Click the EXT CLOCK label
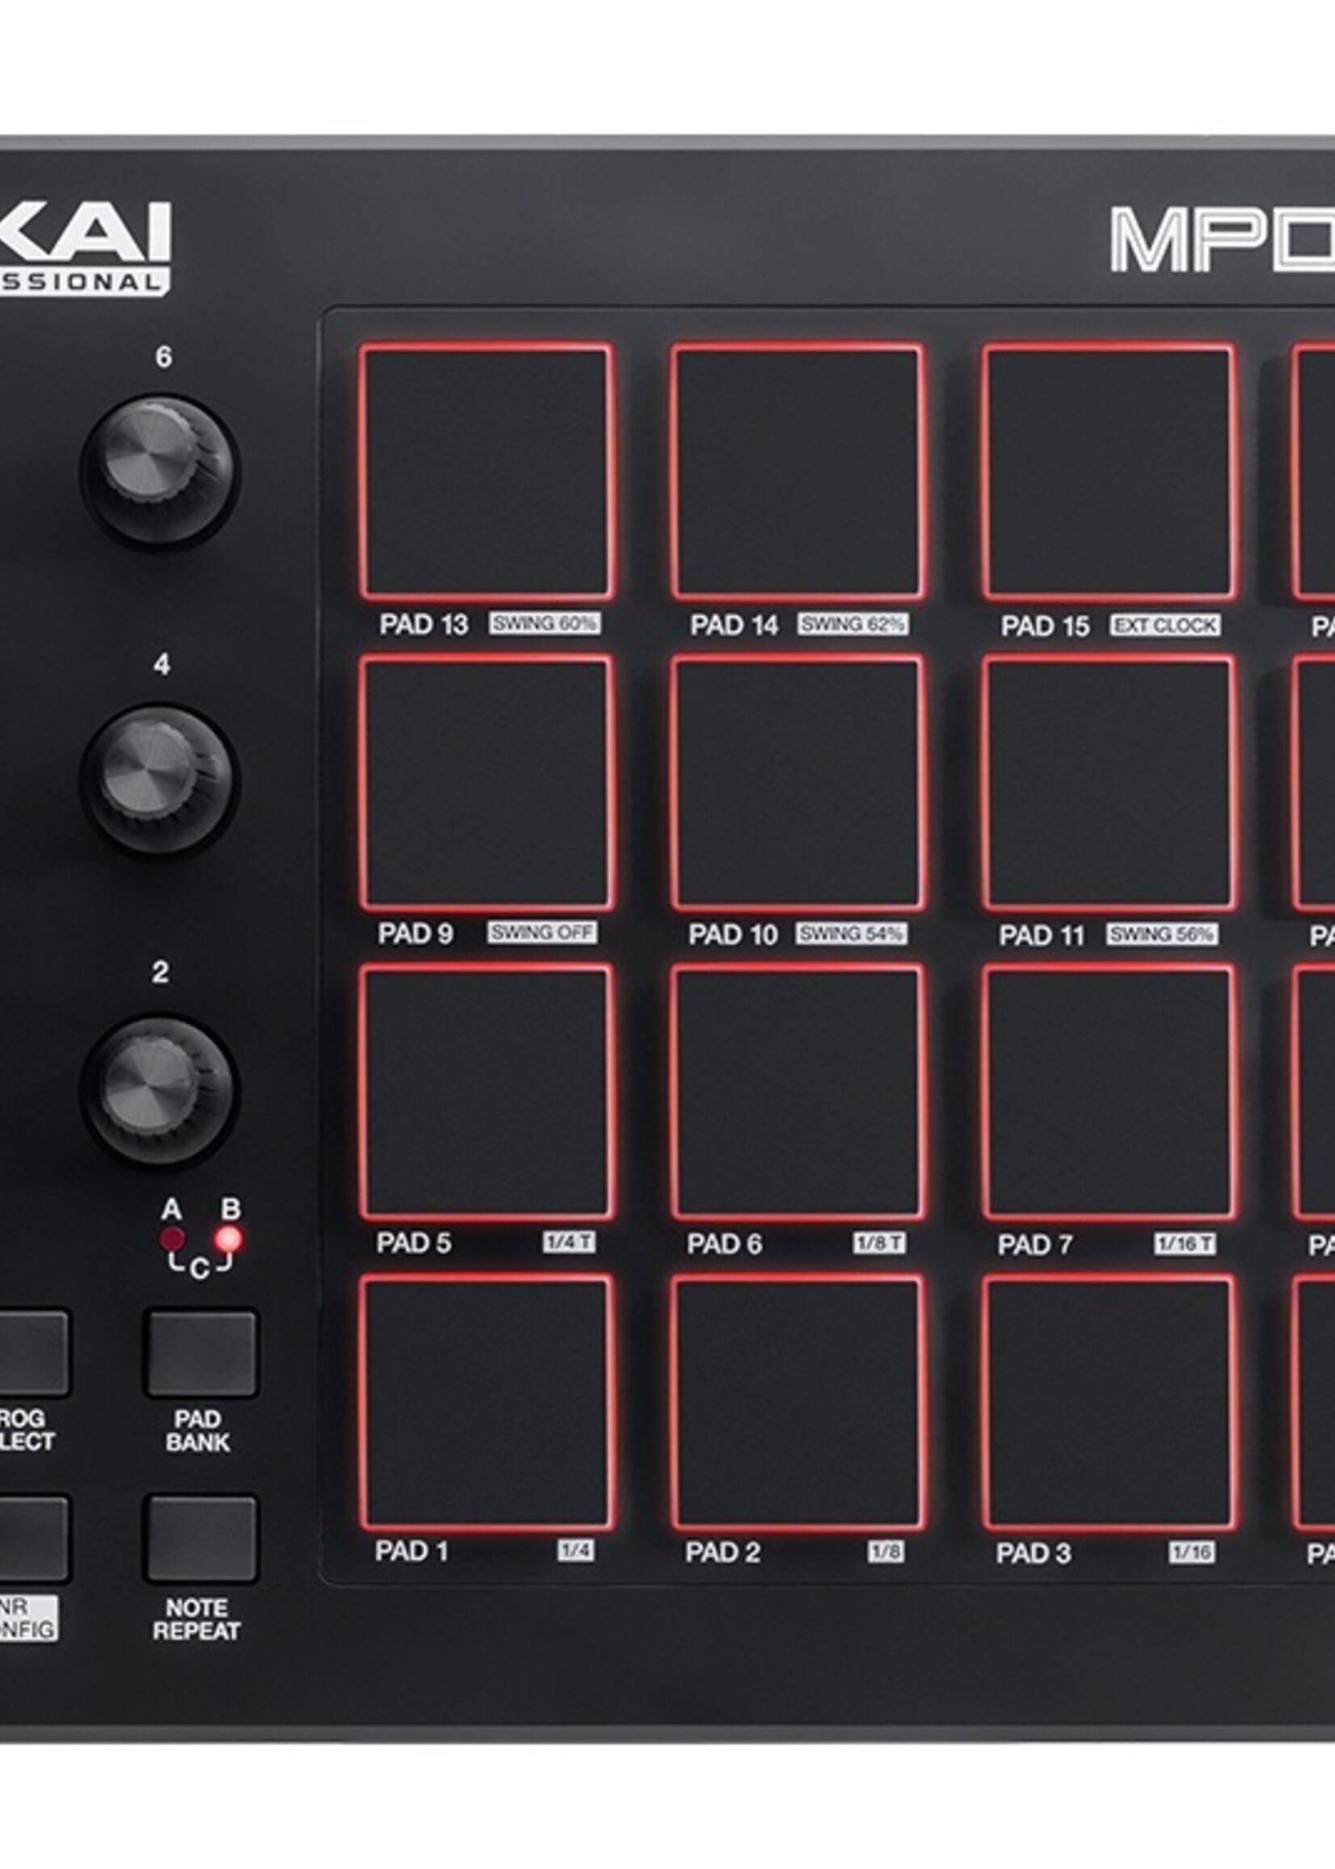 click(x=1164, y=625)
